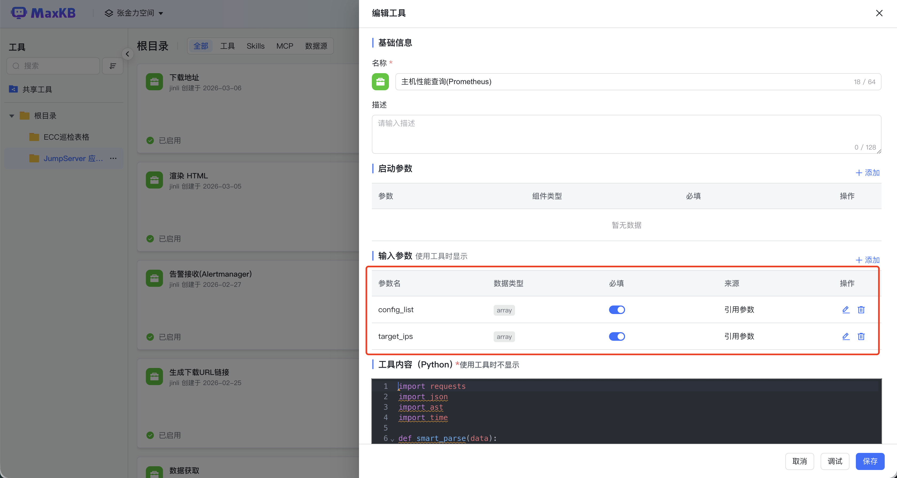Collapse the left sidebar panel

127,54
